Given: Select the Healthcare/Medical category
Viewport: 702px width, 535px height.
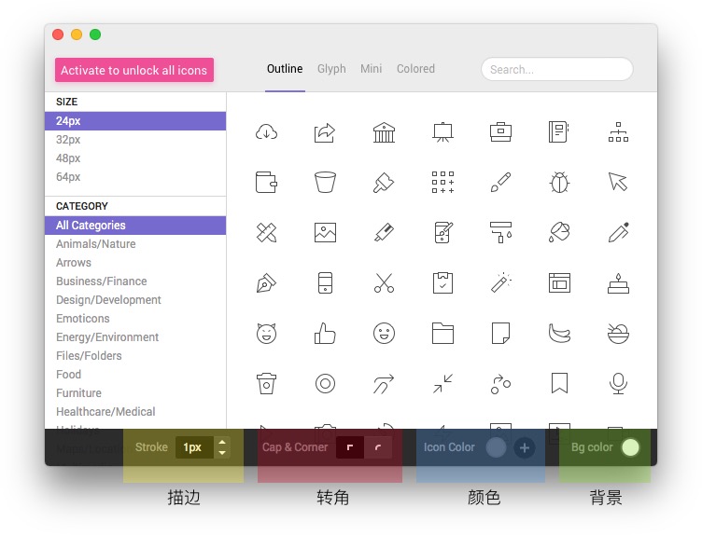Looking at the screenshot, I should 135,412.
